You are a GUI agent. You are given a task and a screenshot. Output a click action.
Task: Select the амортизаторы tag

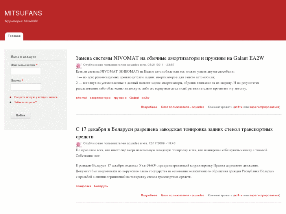(x=100, y=98)
